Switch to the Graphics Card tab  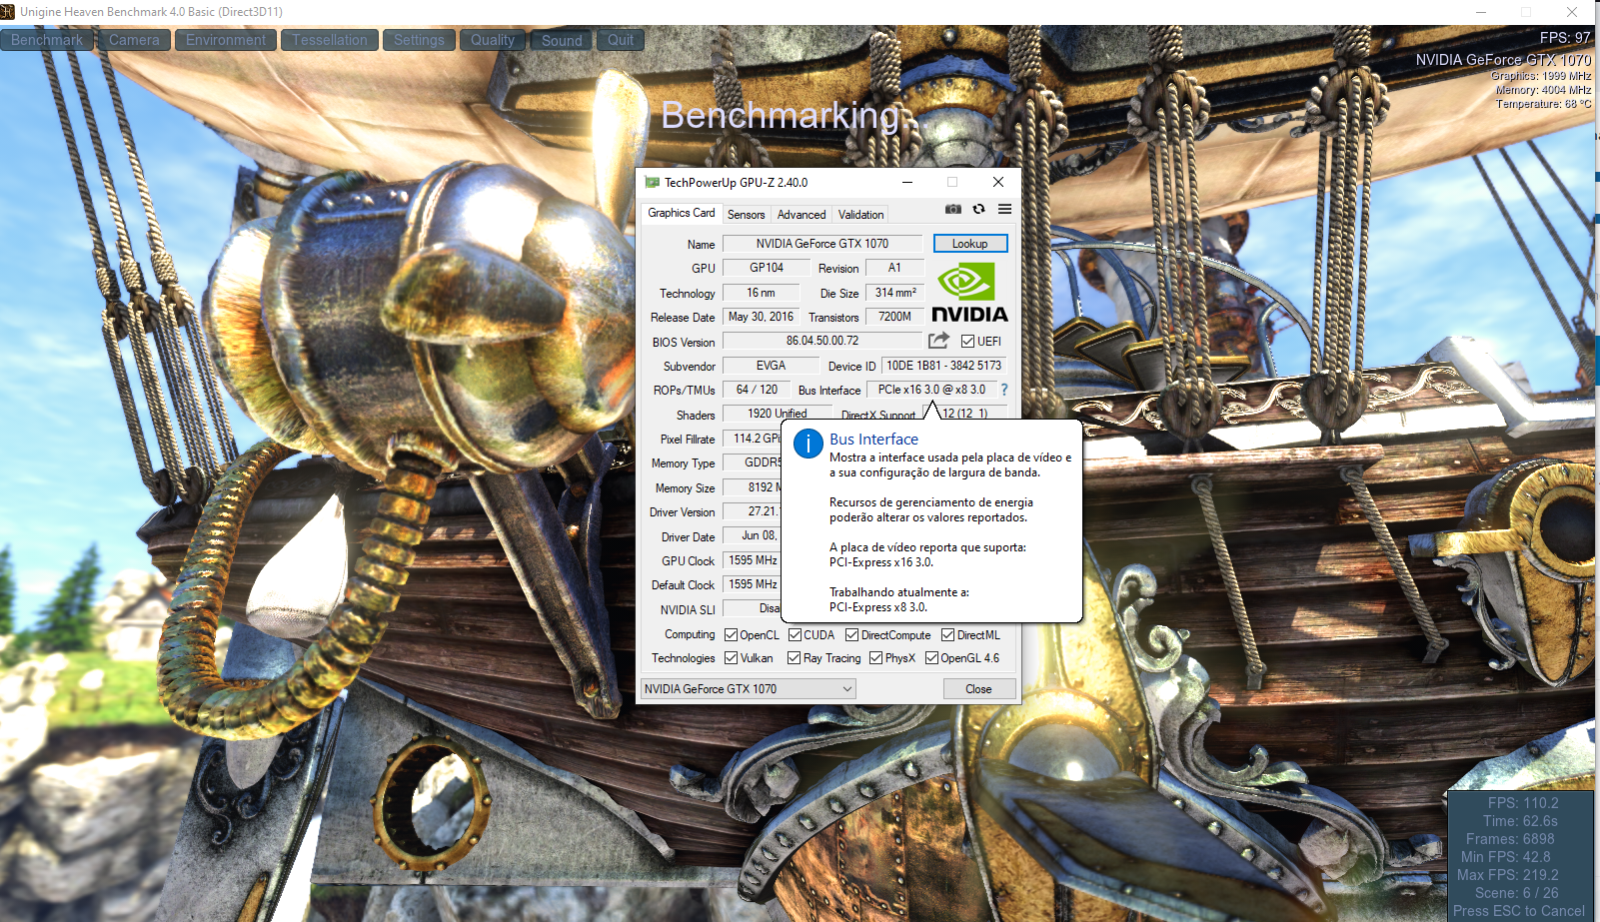[x=682, y=213]
